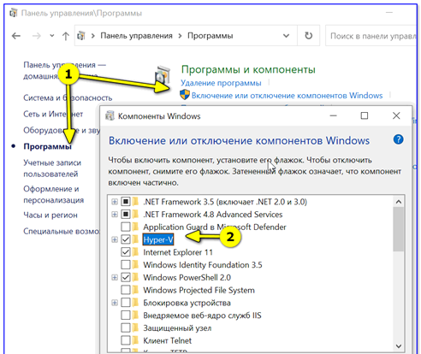Screen dimensions: 421x354
Task: Click the Программы и компоненты heading
Action: coord(248,69)
